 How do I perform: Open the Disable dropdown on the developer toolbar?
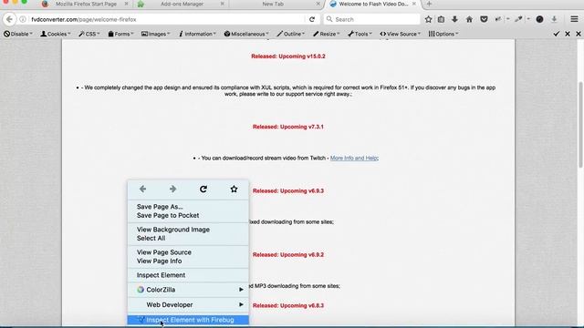pos(18,34)
